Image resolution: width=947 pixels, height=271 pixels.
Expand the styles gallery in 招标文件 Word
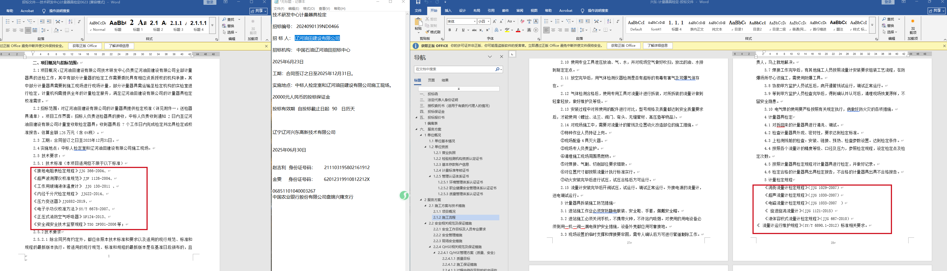212,26
